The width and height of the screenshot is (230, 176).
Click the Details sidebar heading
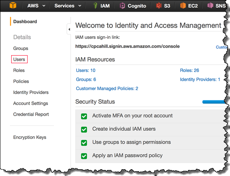22,37
